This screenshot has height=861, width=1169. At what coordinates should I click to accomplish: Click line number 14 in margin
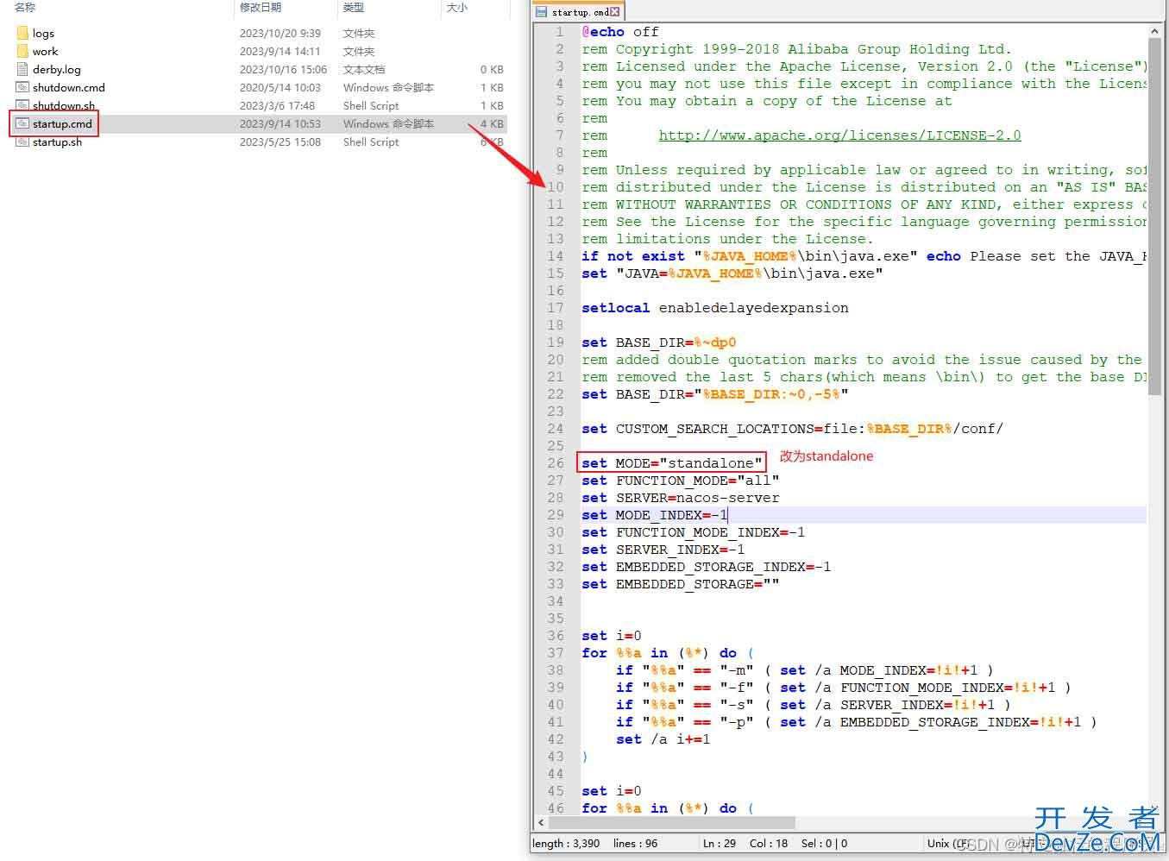click(556, 256)
